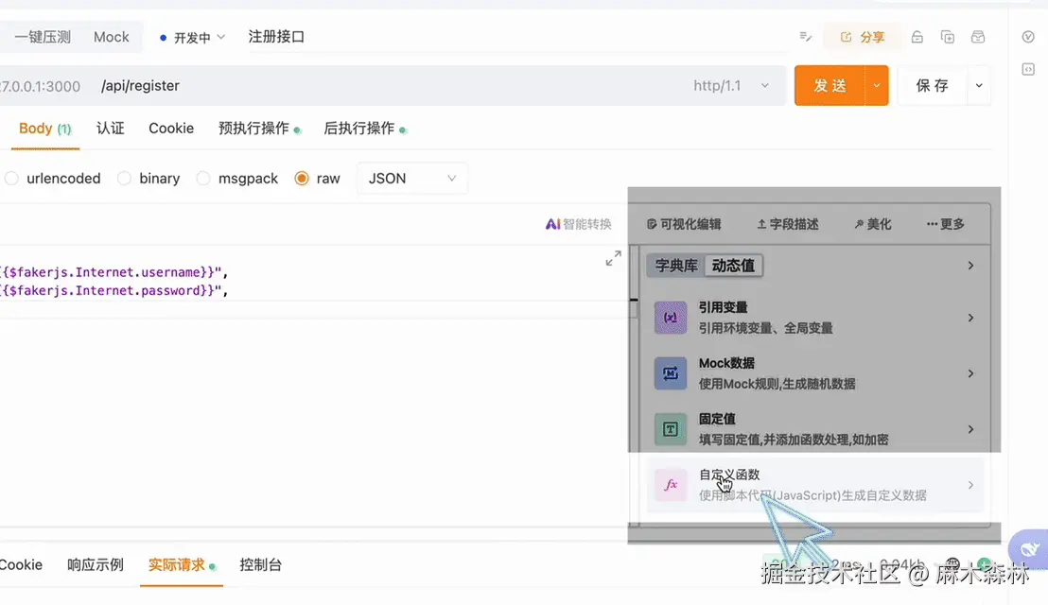The width and height of the screenshot is (1048, 605).
Task: Expand the arrow next to the orange Send button
Action: pyautogui.click(x=877, y=86)
